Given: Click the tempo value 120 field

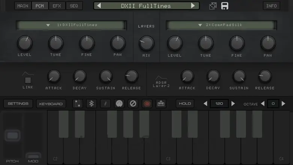Looking at the screenshot, I should pos(219,103).
